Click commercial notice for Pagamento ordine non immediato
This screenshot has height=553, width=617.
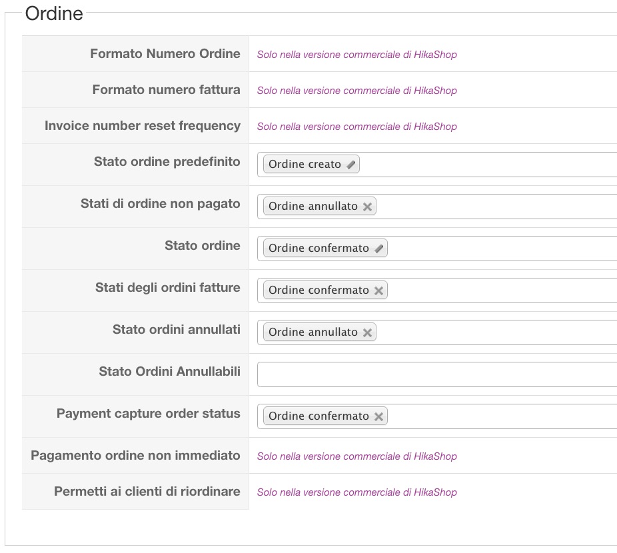357,456
